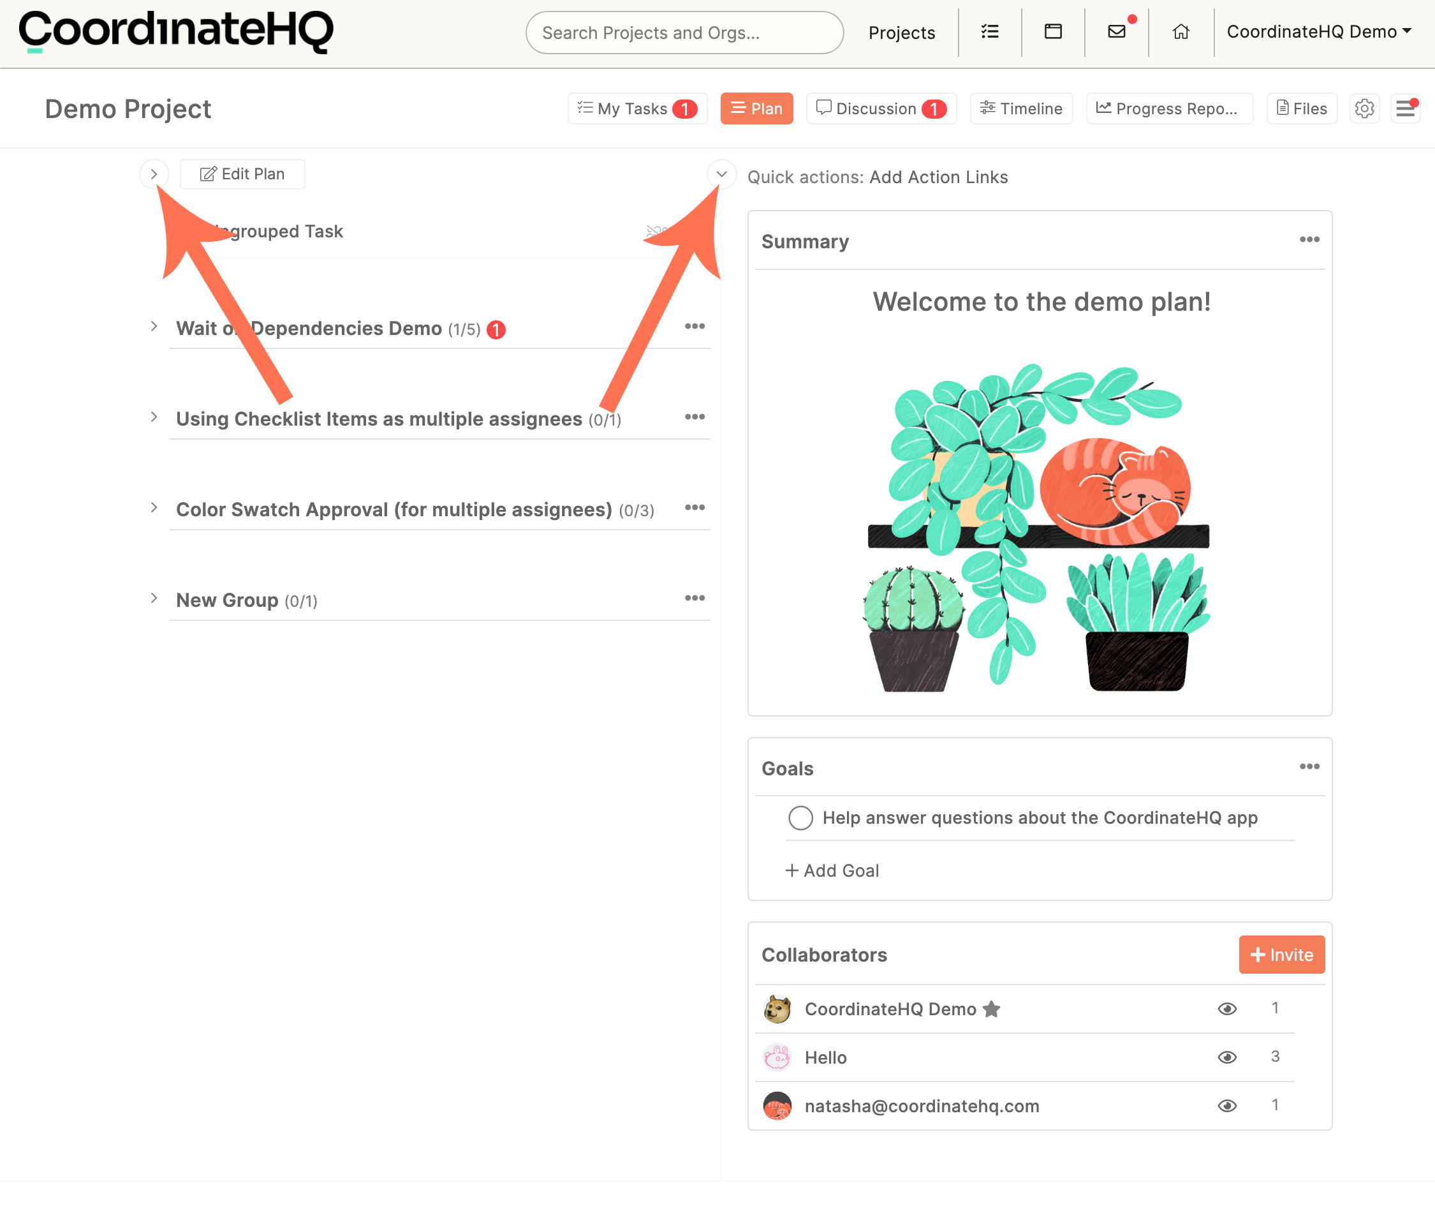
Task: Click the Color Swatch Approval group title
Action: coord(394,509)
